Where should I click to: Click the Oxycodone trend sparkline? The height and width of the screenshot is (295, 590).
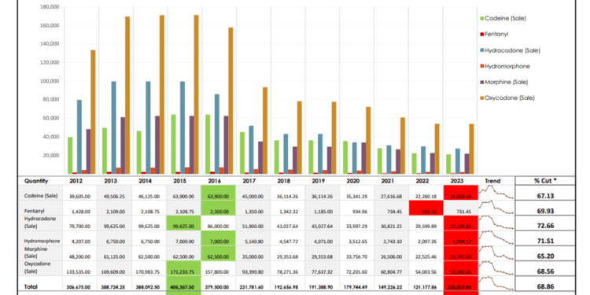(496, 268)
